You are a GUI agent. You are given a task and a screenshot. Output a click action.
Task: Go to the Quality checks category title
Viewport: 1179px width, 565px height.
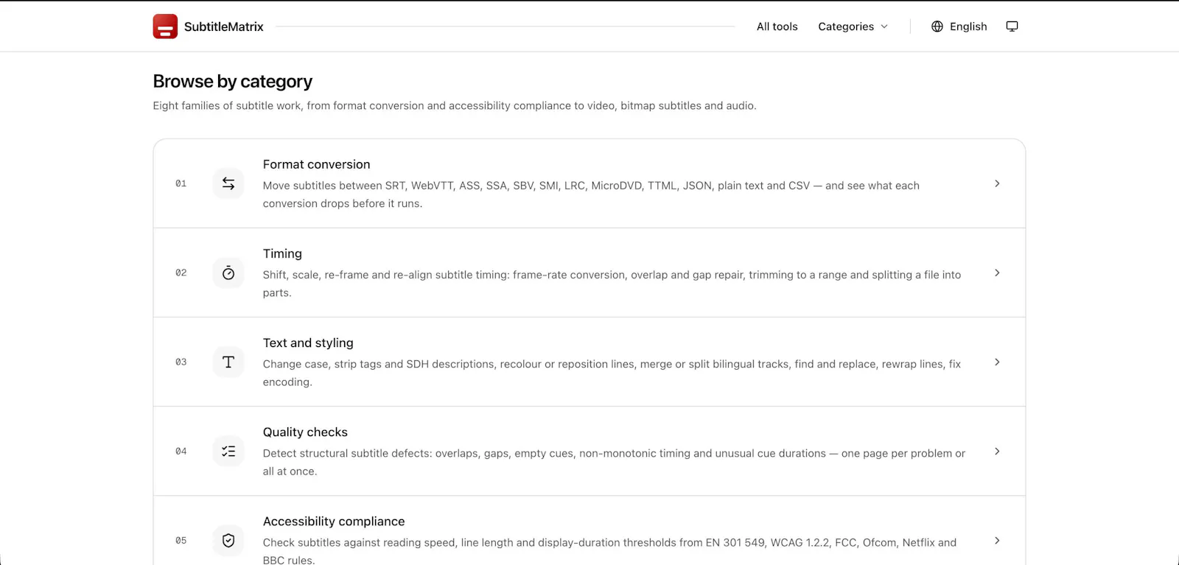pos(305,432)
